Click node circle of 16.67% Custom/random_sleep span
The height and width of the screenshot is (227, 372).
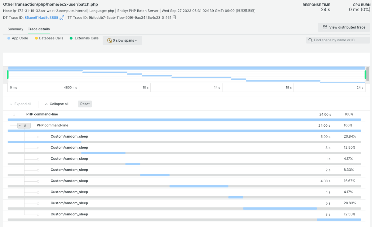pyautogui.click(x=38, y=181)
